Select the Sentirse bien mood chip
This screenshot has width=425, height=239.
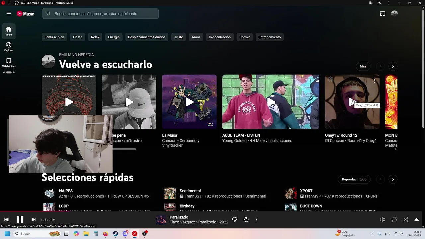pyautogui.click(x=54, y=37)
